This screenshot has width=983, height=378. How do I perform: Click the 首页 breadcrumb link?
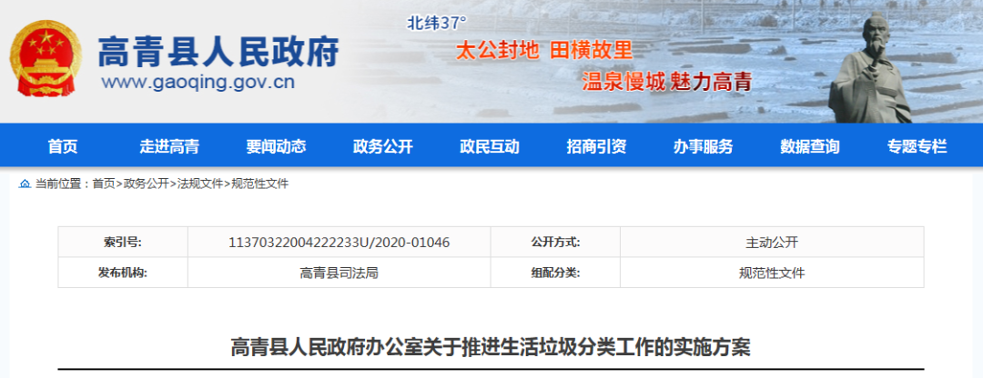(x=104, y=184)
